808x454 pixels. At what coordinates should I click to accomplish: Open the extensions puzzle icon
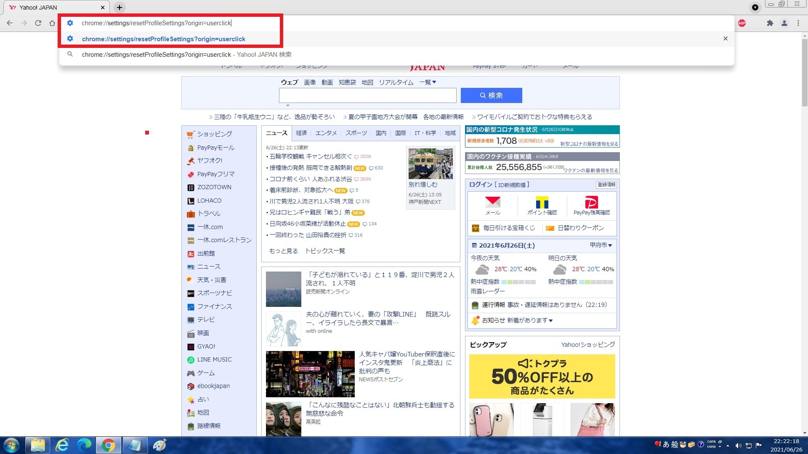click(x=770, y=23)
